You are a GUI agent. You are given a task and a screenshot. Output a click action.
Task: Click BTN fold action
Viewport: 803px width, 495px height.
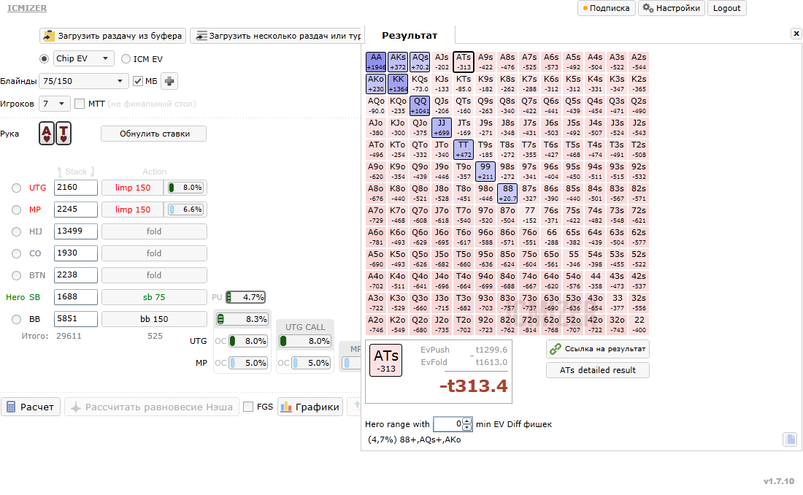[154, 275]
